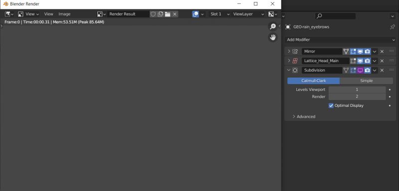The image size is (399, 191).
Task: Toggle the pin icon for GEO-rain_eyebrows
Action: (x=393, y=27)
